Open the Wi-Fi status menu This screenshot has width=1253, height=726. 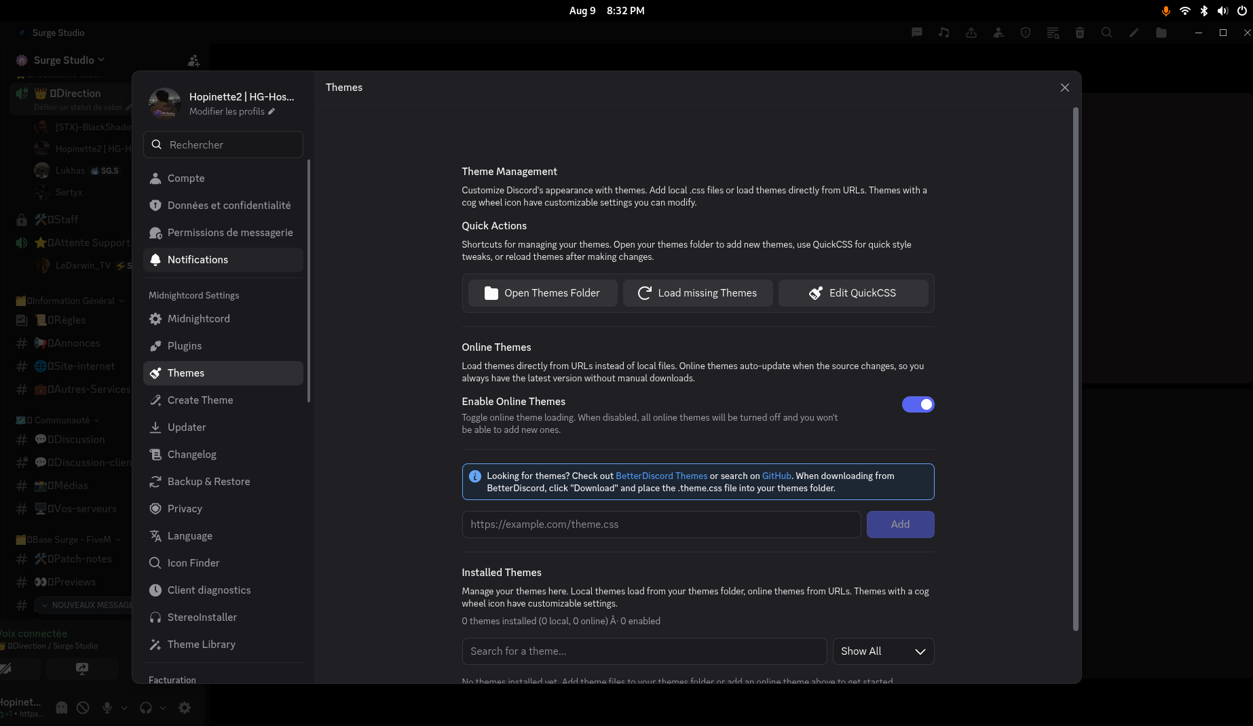pos(1185,11)
